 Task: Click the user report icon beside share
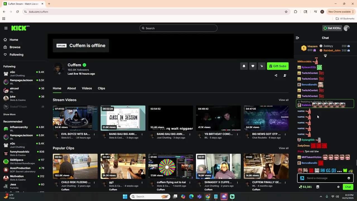coord(285,75)
